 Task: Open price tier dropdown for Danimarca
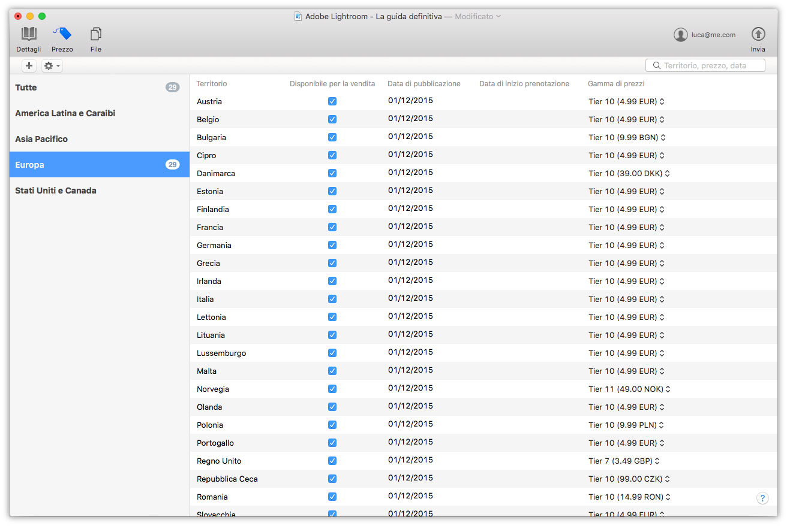click(x=629, y=173)
